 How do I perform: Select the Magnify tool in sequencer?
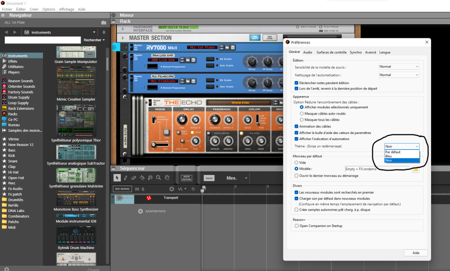[x=158, y=178]
